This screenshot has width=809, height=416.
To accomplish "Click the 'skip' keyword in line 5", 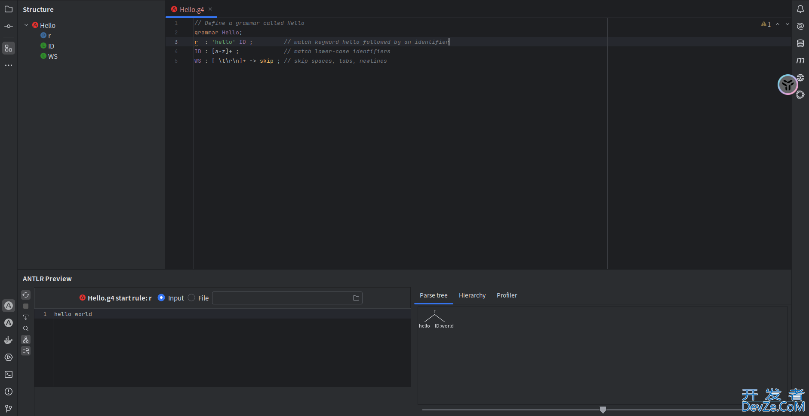I will 266,61.
